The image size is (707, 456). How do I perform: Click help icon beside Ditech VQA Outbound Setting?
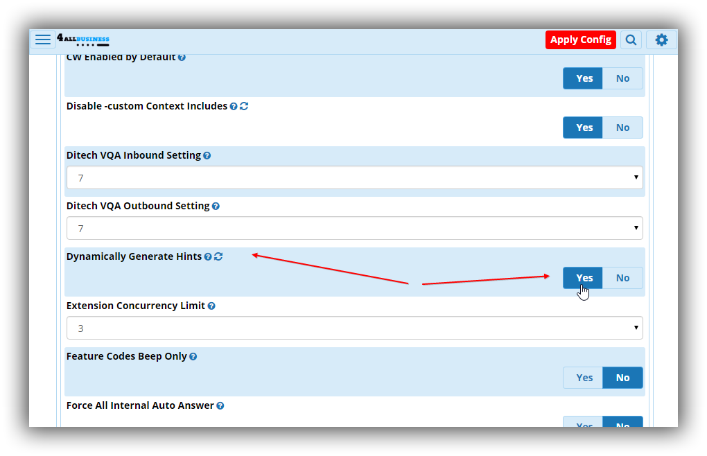tap(216, 207)
